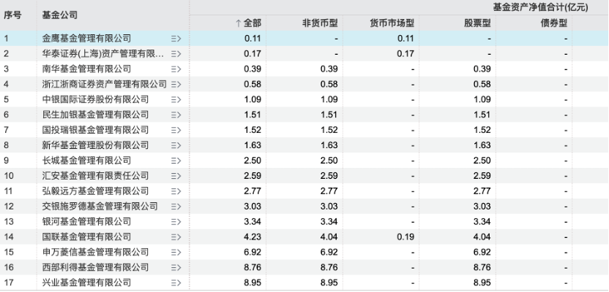Select company name 西部利得基金管理有限公司
The height and width of the screenshot is (292, 609).
[96, 267]
